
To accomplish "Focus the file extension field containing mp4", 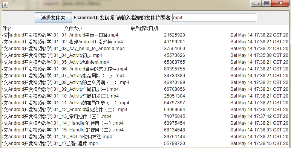I will 214,18.
